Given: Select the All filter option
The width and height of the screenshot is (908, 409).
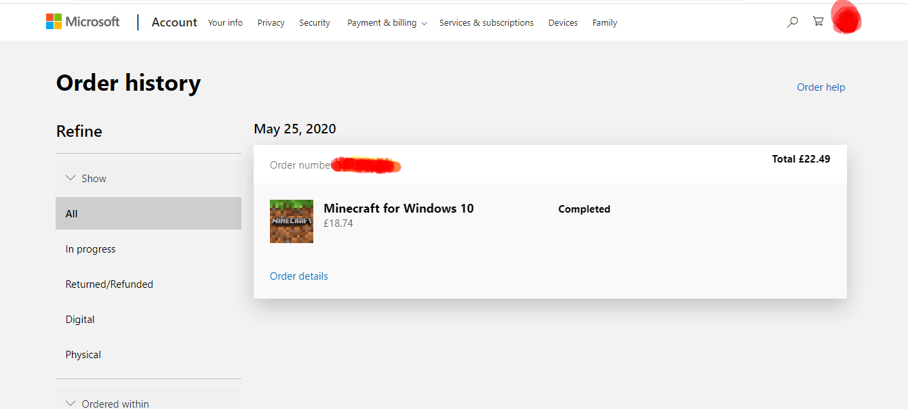Looking at the screenshot, I should pyautogui.click(x=149, y=213).
